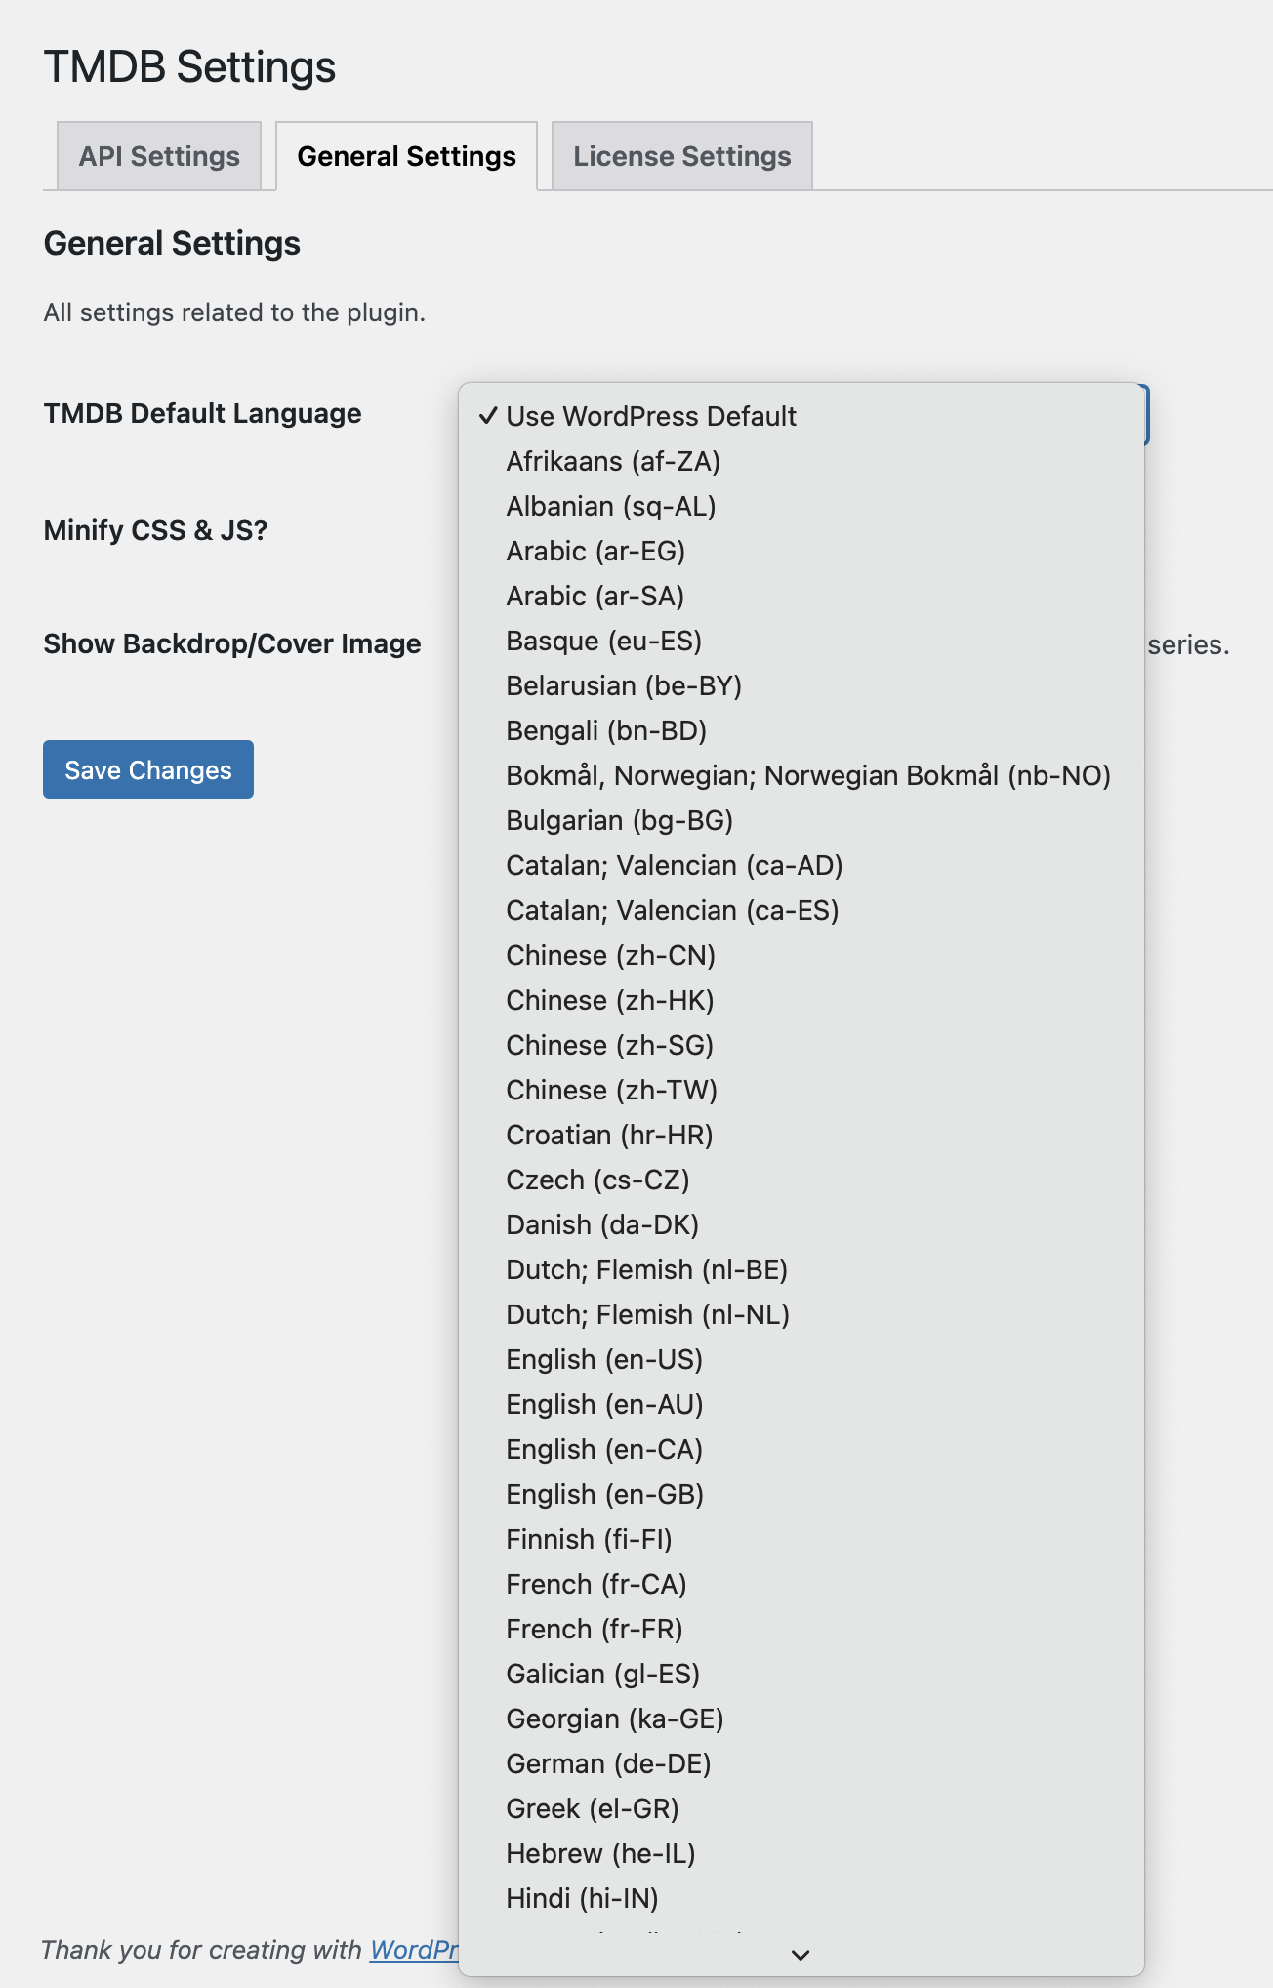Choose Afrikaans (af-ZA) from the language list

801,461
